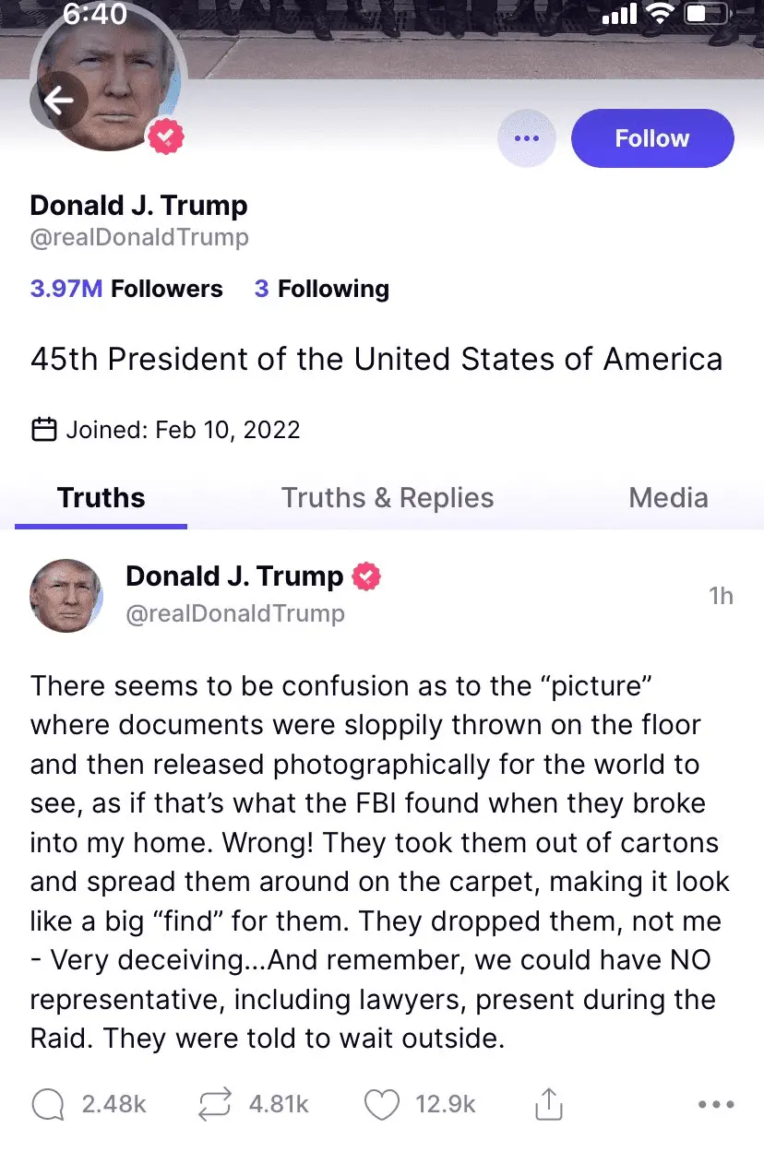Tap the verified badge on profile avatar
The image size is (764, 1152).
[x=166, y=137]
